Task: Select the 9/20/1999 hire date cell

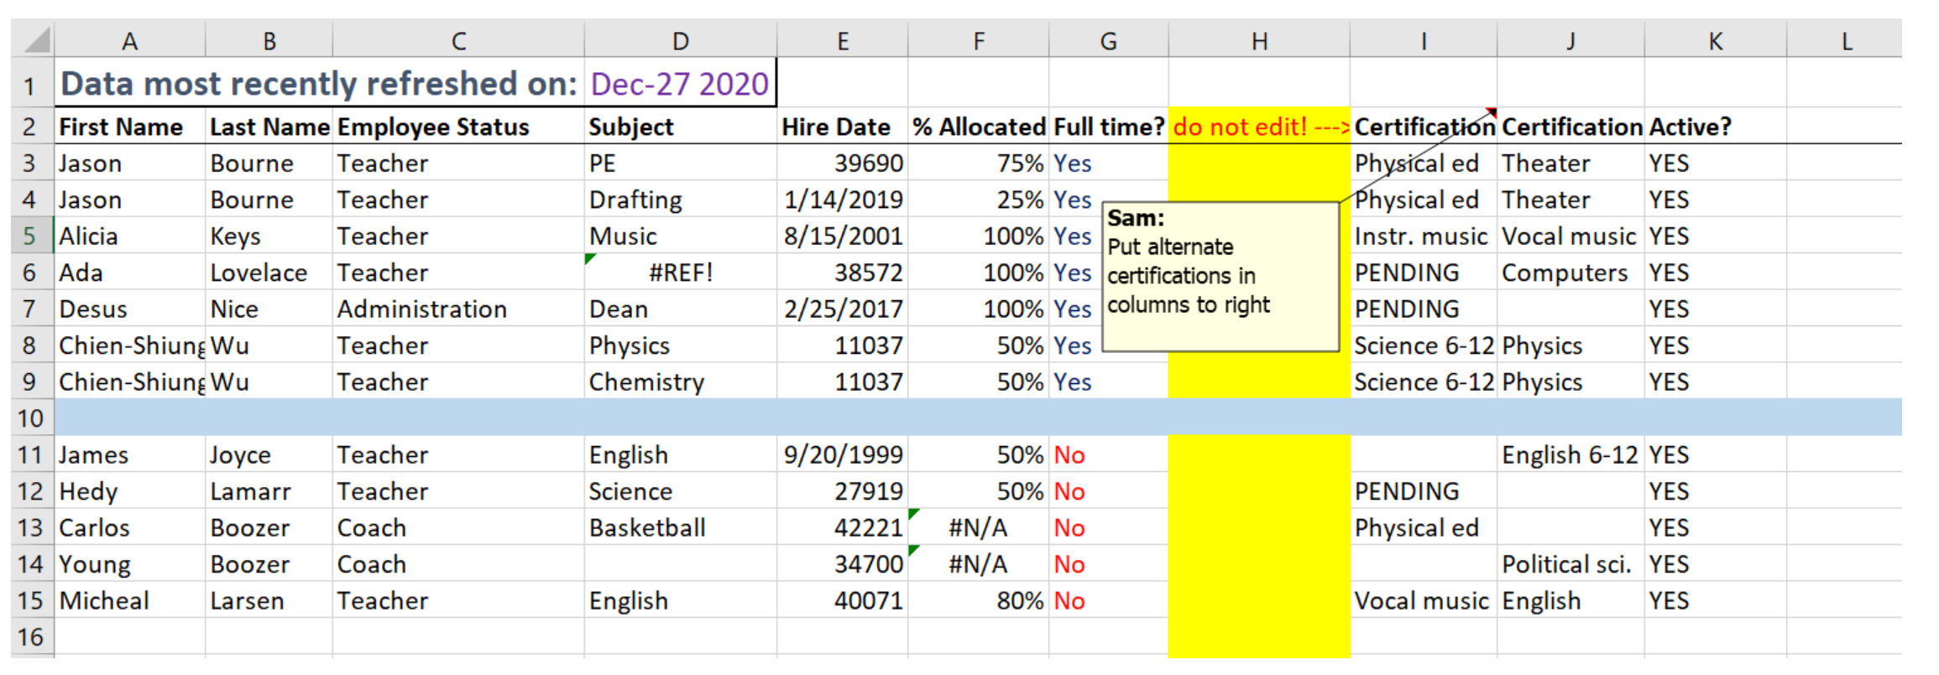Action: [x=841, y=454]
